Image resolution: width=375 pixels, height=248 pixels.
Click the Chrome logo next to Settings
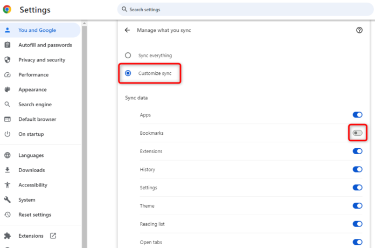point(8,9)
